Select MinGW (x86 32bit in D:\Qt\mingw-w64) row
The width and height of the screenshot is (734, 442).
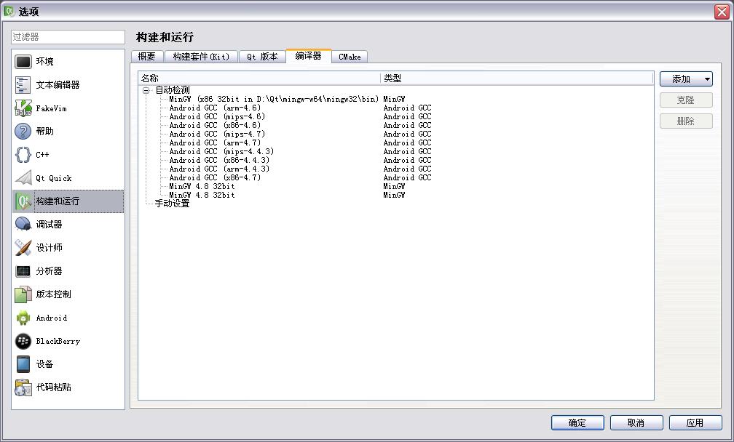(274, 99)
